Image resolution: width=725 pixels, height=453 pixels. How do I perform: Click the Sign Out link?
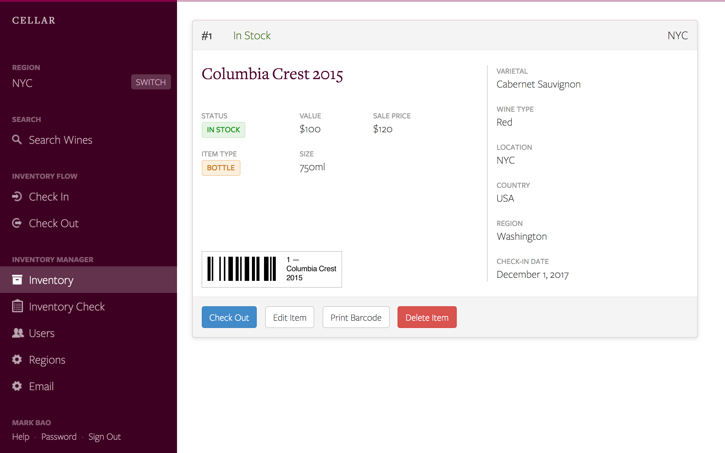105,437
